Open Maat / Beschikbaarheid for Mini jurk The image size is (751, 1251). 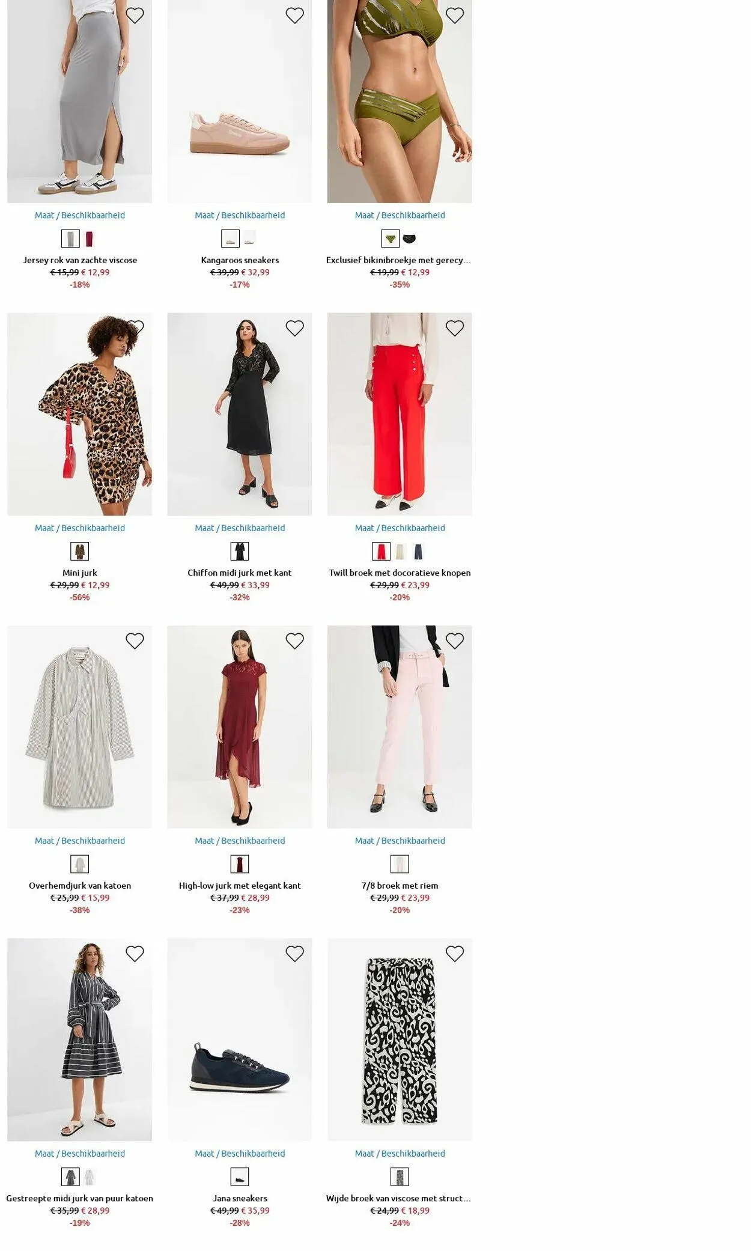click(80, 528)
